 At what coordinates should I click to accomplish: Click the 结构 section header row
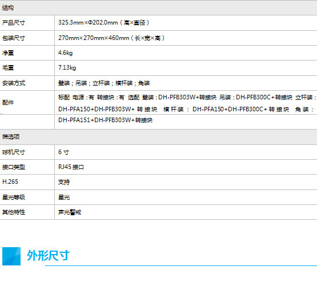[x=159, y=7]
